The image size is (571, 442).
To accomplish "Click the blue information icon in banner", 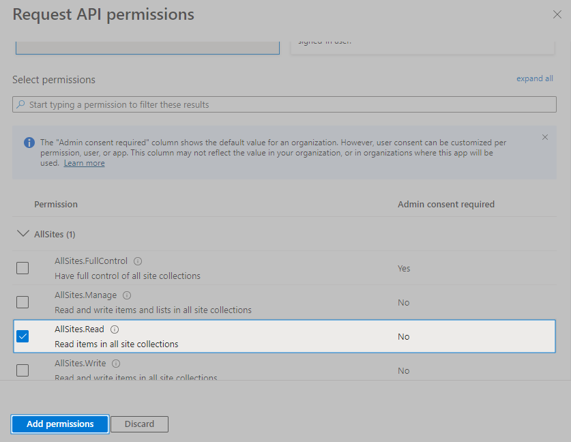I will point(29,143).
